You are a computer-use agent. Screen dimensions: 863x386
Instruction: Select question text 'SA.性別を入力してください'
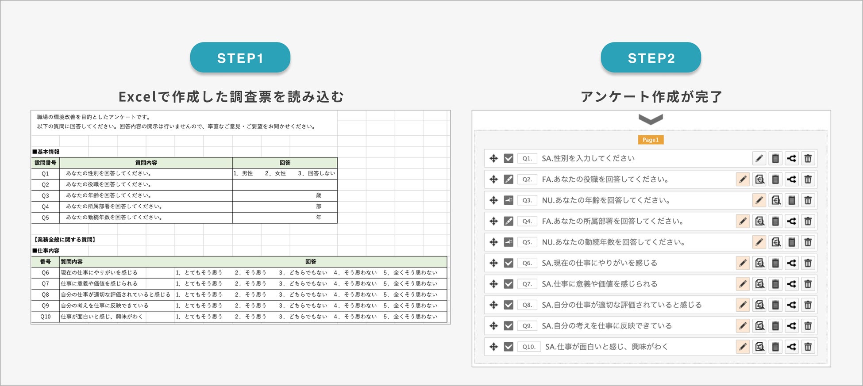[588, 158]
